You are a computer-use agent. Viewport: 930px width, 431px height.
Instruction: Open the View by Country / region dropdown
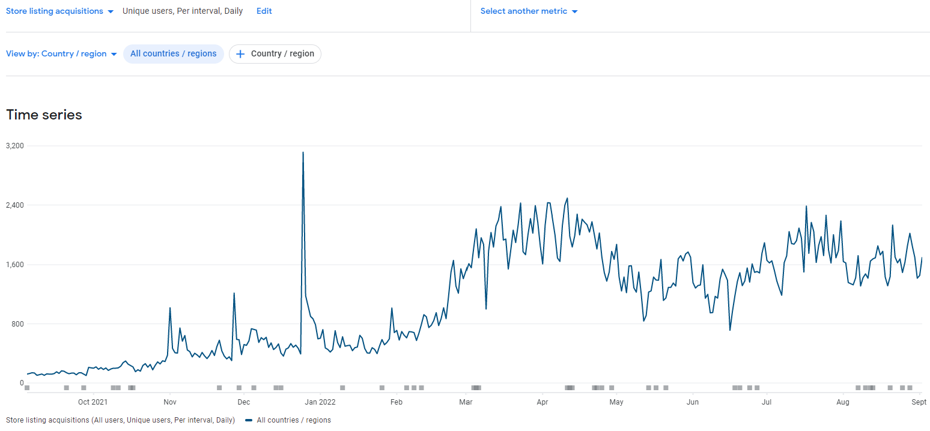tap(61, 53)
